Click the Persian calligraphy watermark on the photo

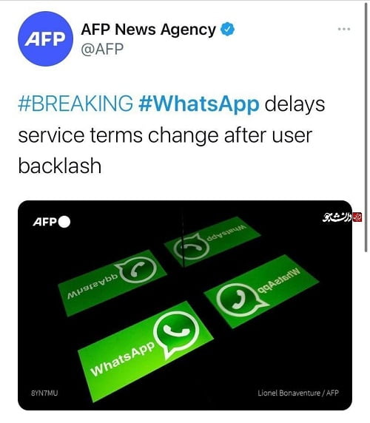[337, 217]
